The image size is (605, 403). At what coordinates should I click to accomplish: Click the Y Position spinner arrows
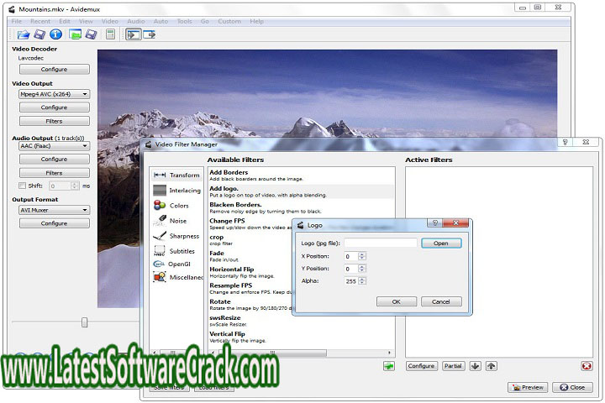(362, 269)
